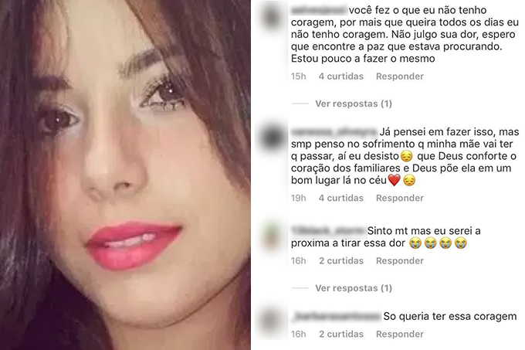Open blurred username before 'So queria ter essa coragem'
Image resolution: width=525 pixels, height=350 pixels.
coord(336,317)
